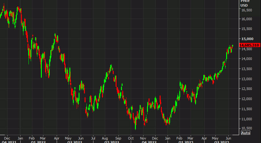Screen dimensions: 261x143
Task: Select the Nov month label
Action: 143,138
